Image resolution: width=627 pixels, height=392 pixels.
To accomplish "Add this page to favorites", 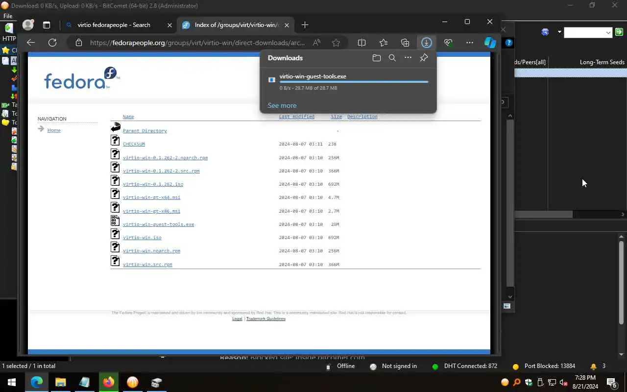I will (x=336, y=43).
